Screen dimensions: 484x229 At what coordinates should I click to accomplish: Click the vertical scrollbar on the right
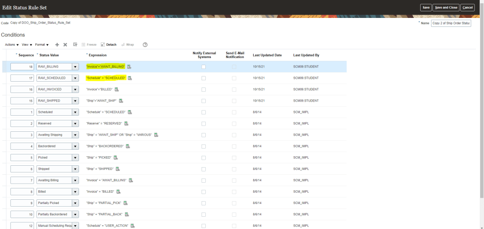482,118
